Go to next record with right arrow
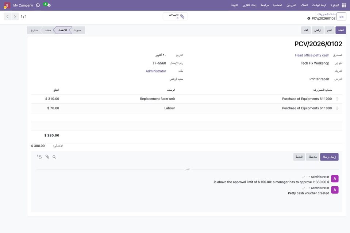350x233 pixels. click(x=15, y=16)
